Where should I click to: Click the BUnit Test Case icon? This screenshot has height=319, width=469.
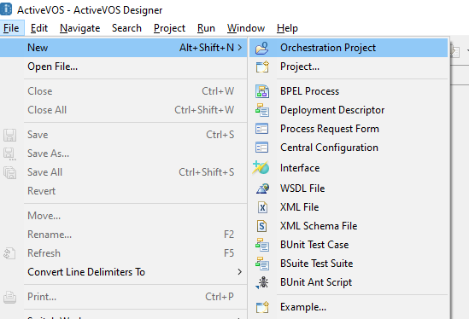point(262,245)
